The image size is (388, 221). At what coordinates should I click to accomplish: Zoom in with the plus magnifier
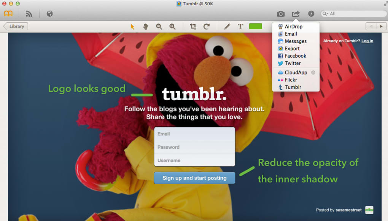coord(172,27)
